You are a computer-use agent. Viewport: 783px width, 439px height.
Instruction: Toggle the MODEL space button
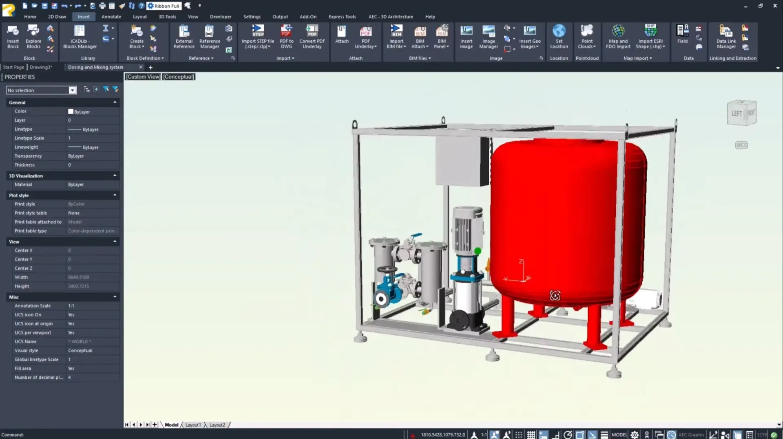click(619, 435)
